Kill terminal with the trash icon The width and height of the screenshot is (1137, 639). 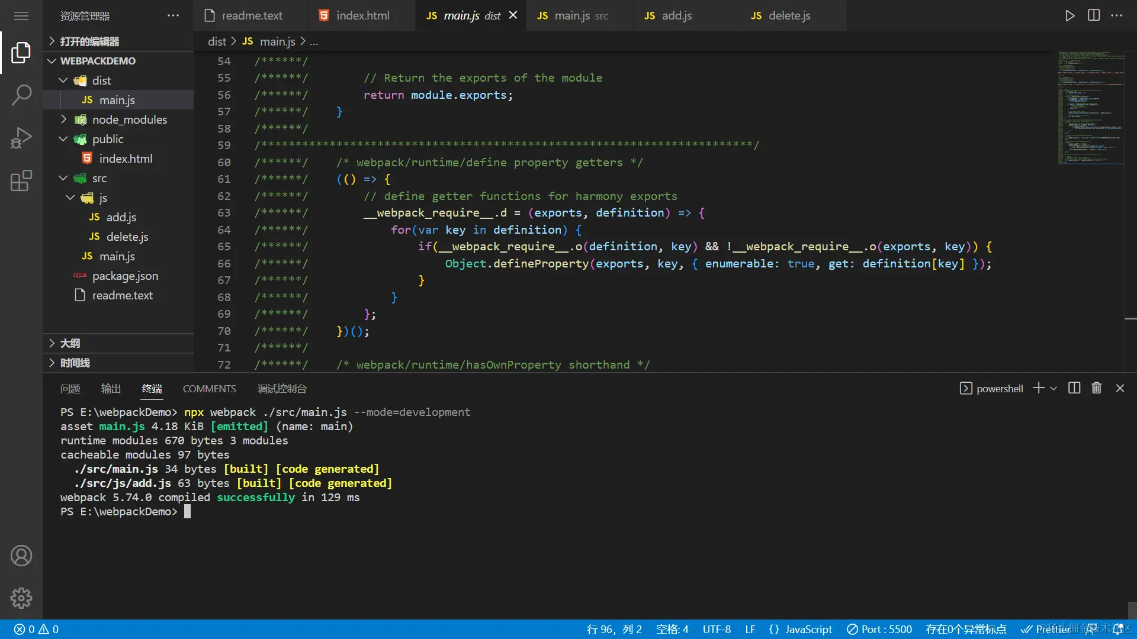pos(1097,388)
